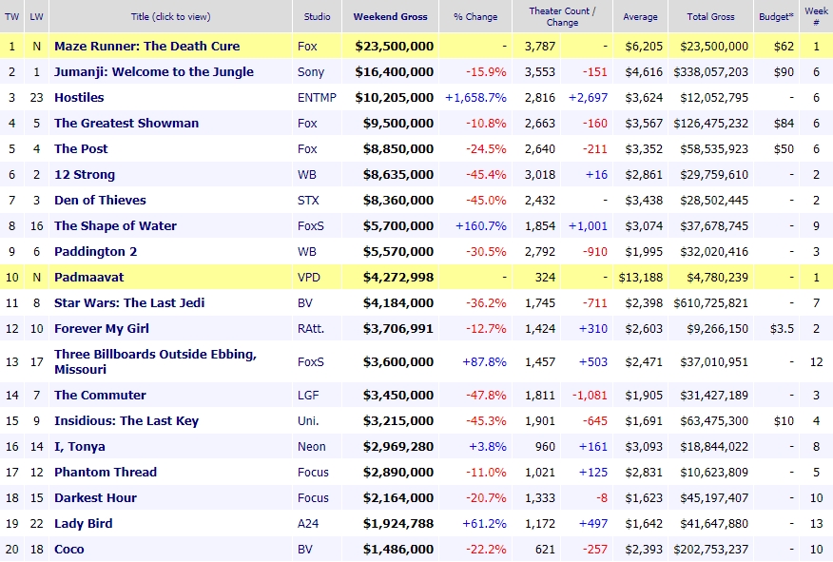
Task: Open Three Billboards Outside Ebbing, Missouri
Action: pos(155,361)
